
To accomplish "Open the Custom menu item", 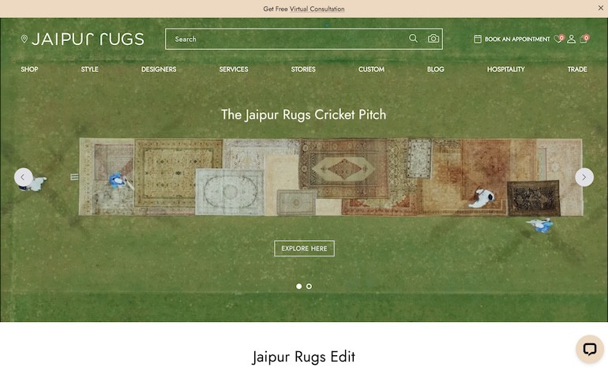I will pyautogui.click(x=371, y=69).
